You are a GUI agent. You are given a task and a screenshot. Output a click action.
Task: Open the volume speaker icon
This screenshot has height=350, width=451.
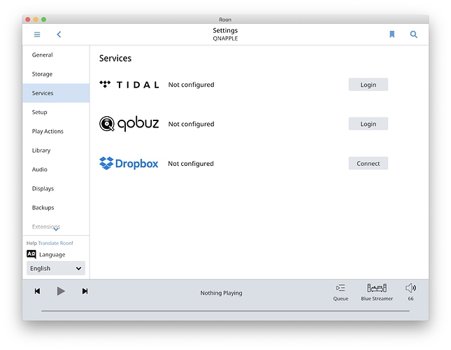point(410,288)
